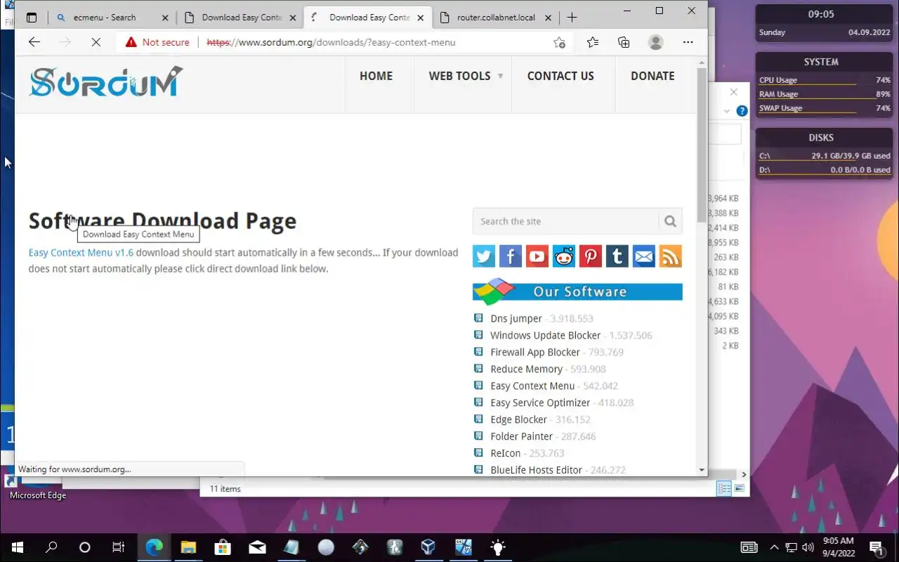
Task: Click the Sordum logo
Action: pyautogui.click(x=106, y=81)
